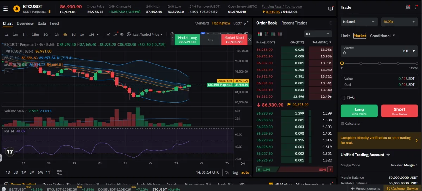Click the buy/sell ratio bar under order book
Image resolution: width=422 pixels, height=191 pixels.
tap(294, 170)
